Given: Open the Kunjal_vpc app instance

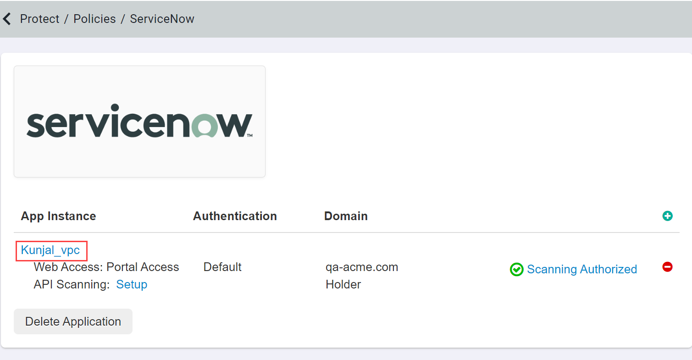Looking at the screenshot, I should point(51,251).
